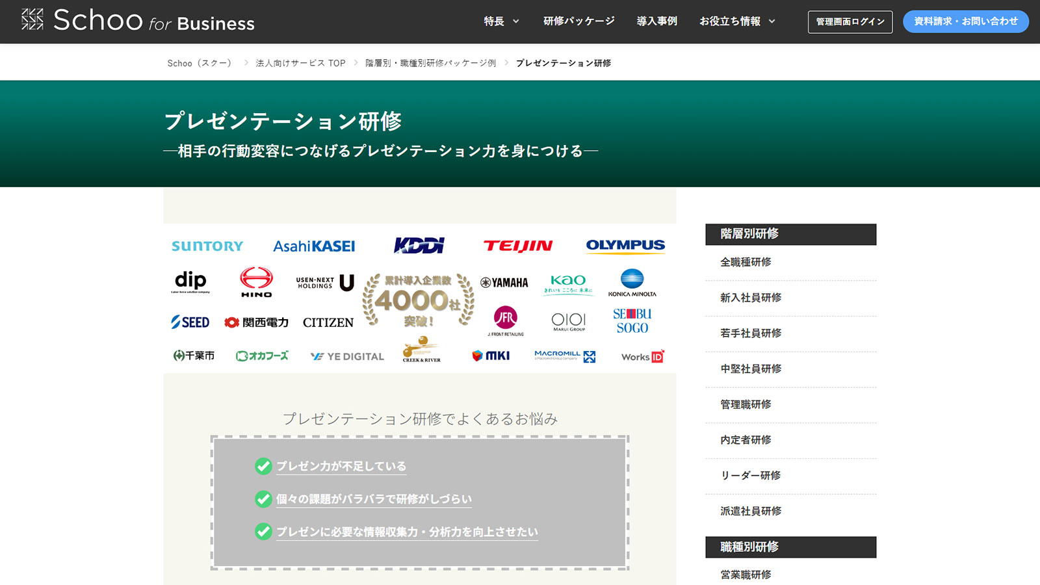Click the 職種別研修 sidebar header

[790, 547]
